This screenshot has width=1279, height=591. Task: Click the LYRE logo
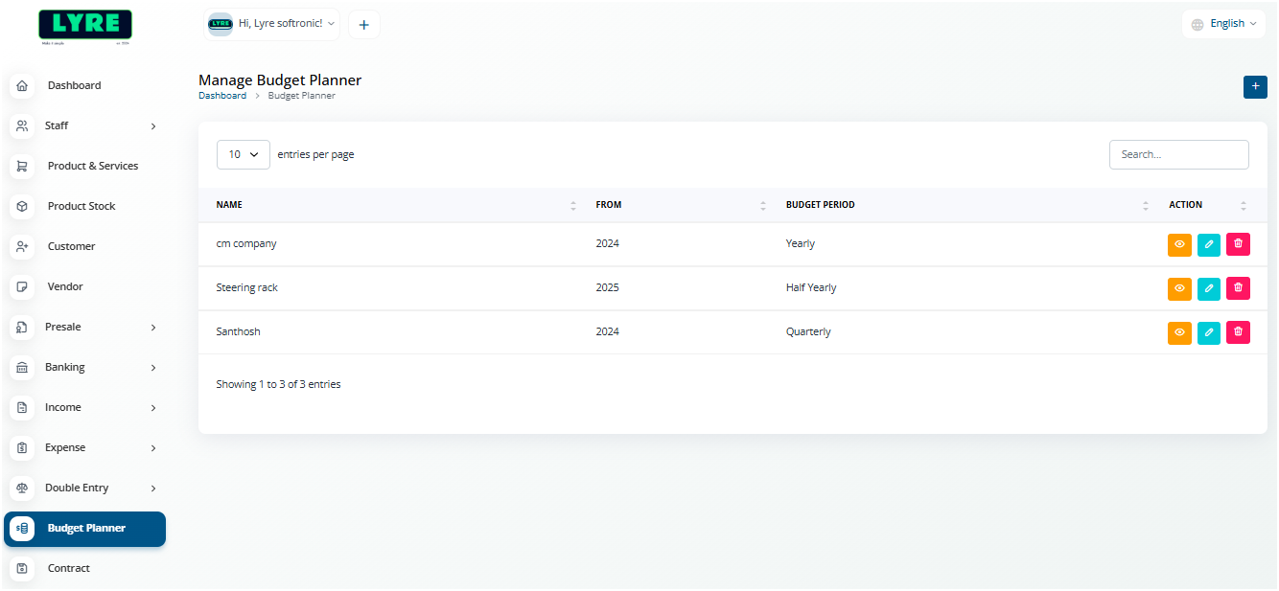pos(85,26)
